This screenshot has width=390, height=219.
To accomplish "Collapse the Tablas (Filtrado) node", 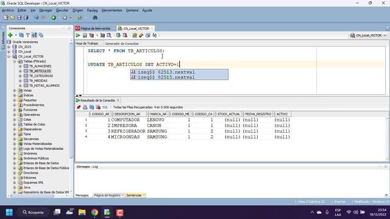I will tap(15, 61).
